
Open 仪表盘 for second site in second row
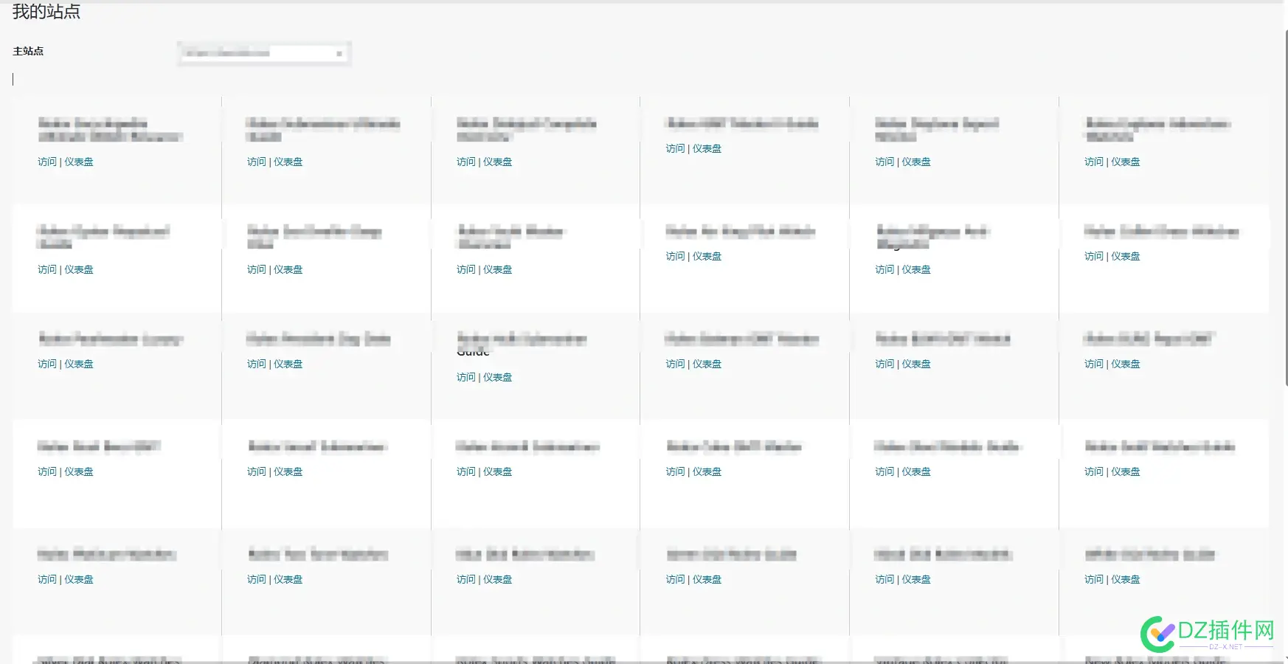[288, 269]
